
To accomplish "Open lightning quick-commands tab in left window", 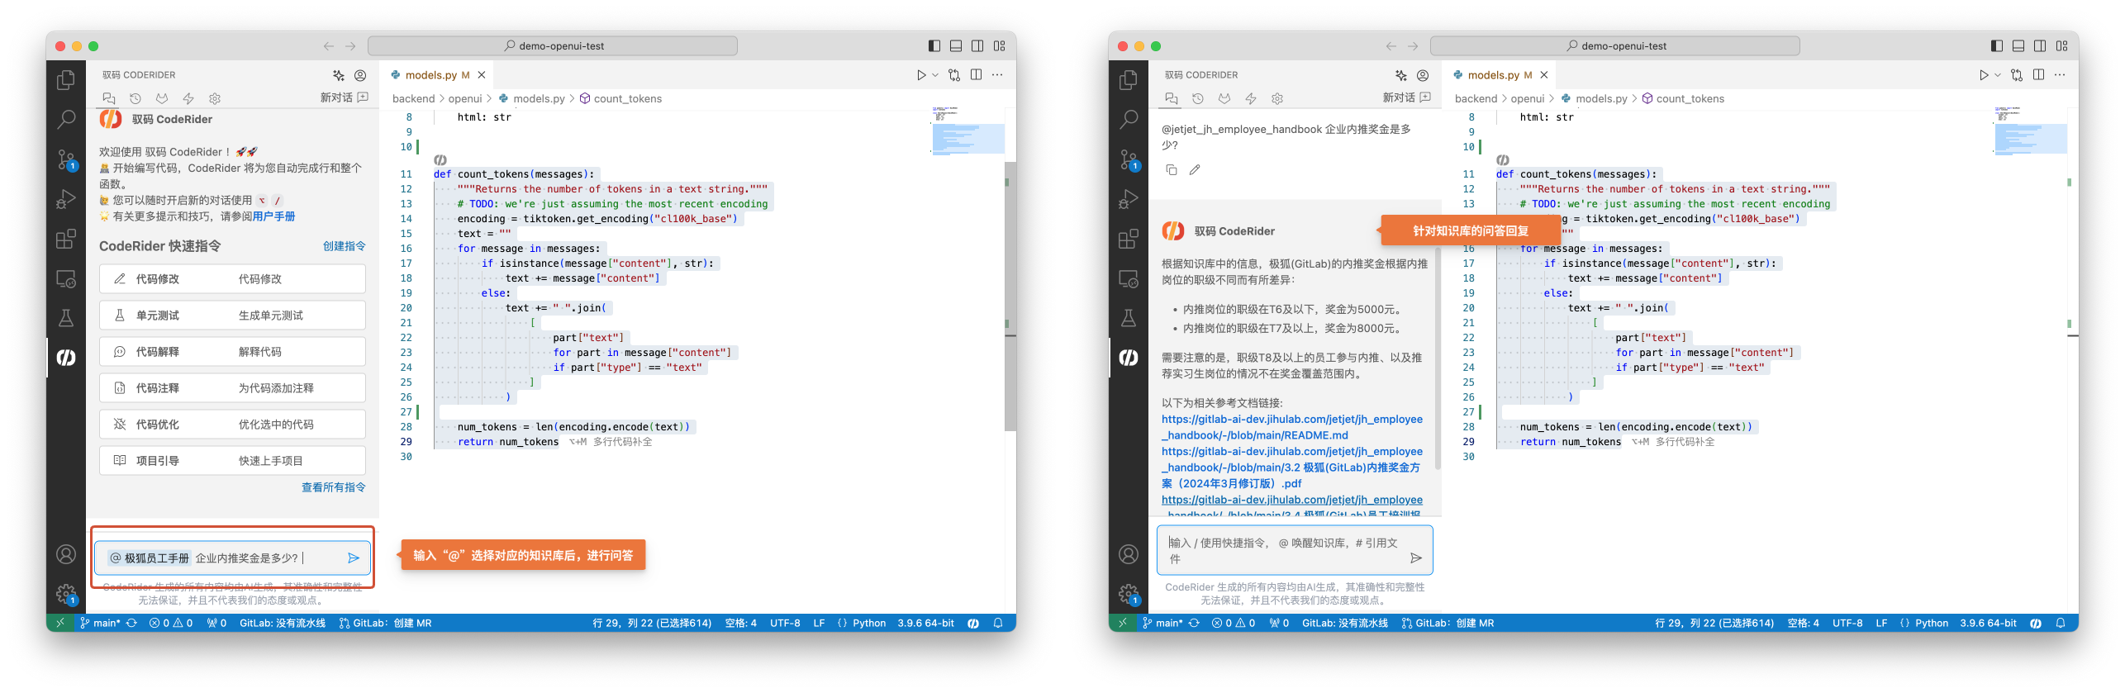I will click(x=188, y=98).
